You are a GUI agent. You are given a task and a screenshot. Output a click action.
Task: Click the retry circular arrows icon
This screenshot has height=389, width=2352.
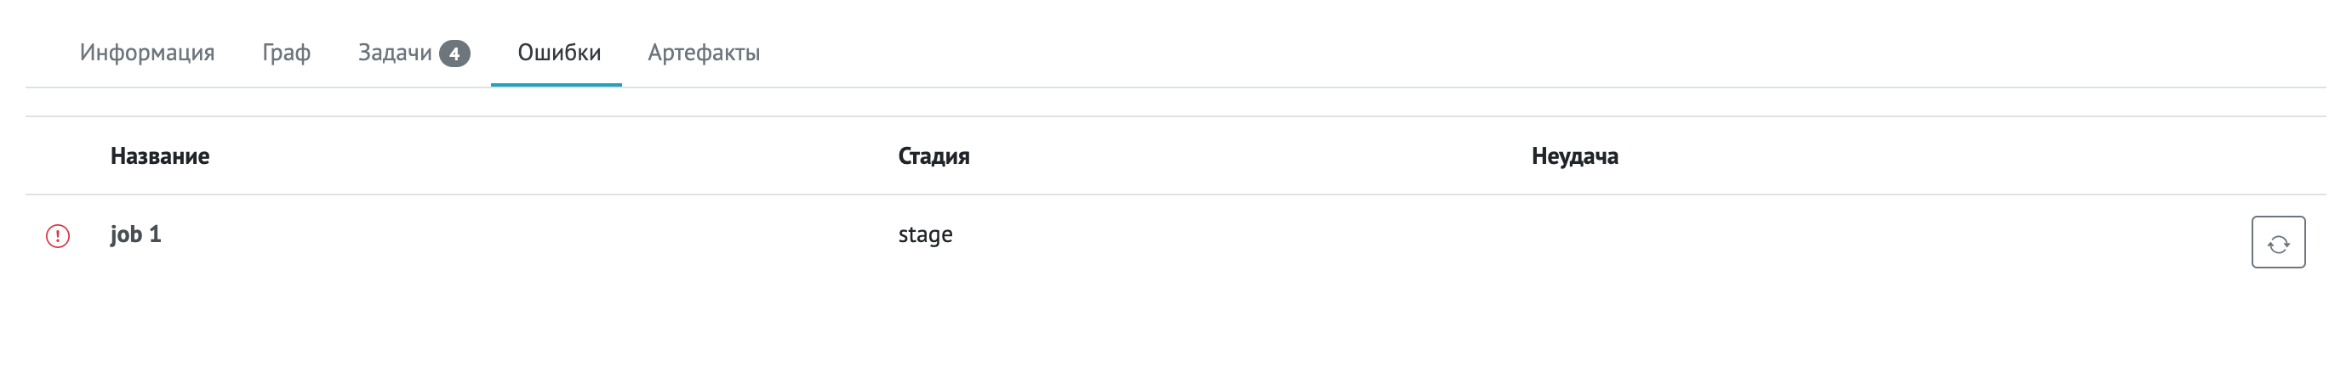[x=2277, y=243]
